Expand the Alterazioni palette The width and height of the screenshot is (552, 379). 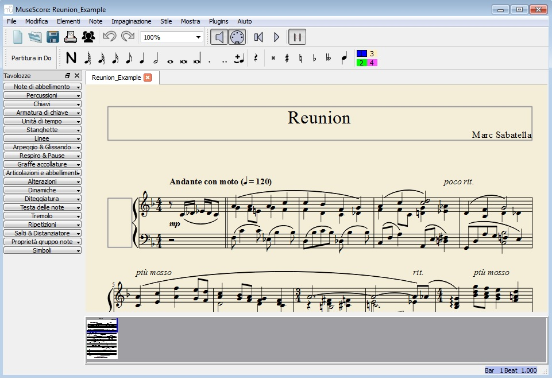tap(43, 181)
